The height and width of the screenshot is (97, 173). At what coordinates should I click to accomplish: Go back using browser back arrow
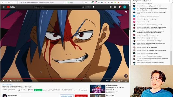2,2
